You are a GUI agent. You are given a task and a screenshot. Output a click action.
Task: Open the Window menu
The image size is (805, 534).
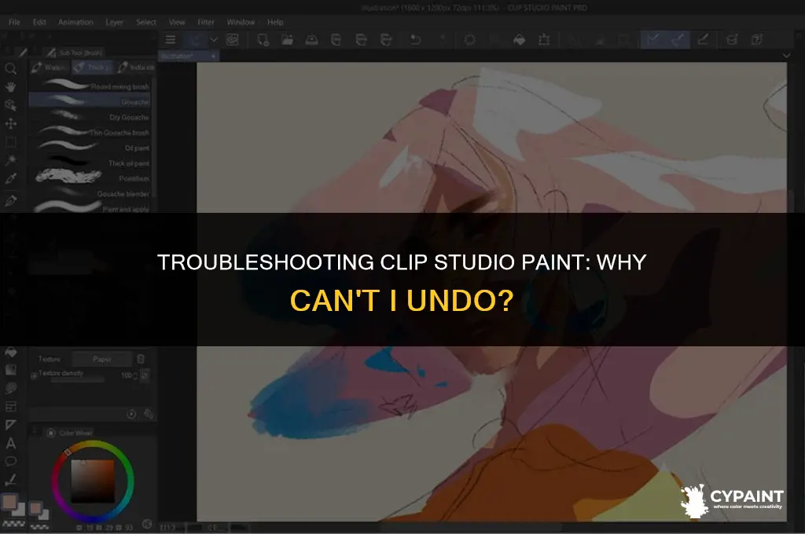(x=241, y=22)
